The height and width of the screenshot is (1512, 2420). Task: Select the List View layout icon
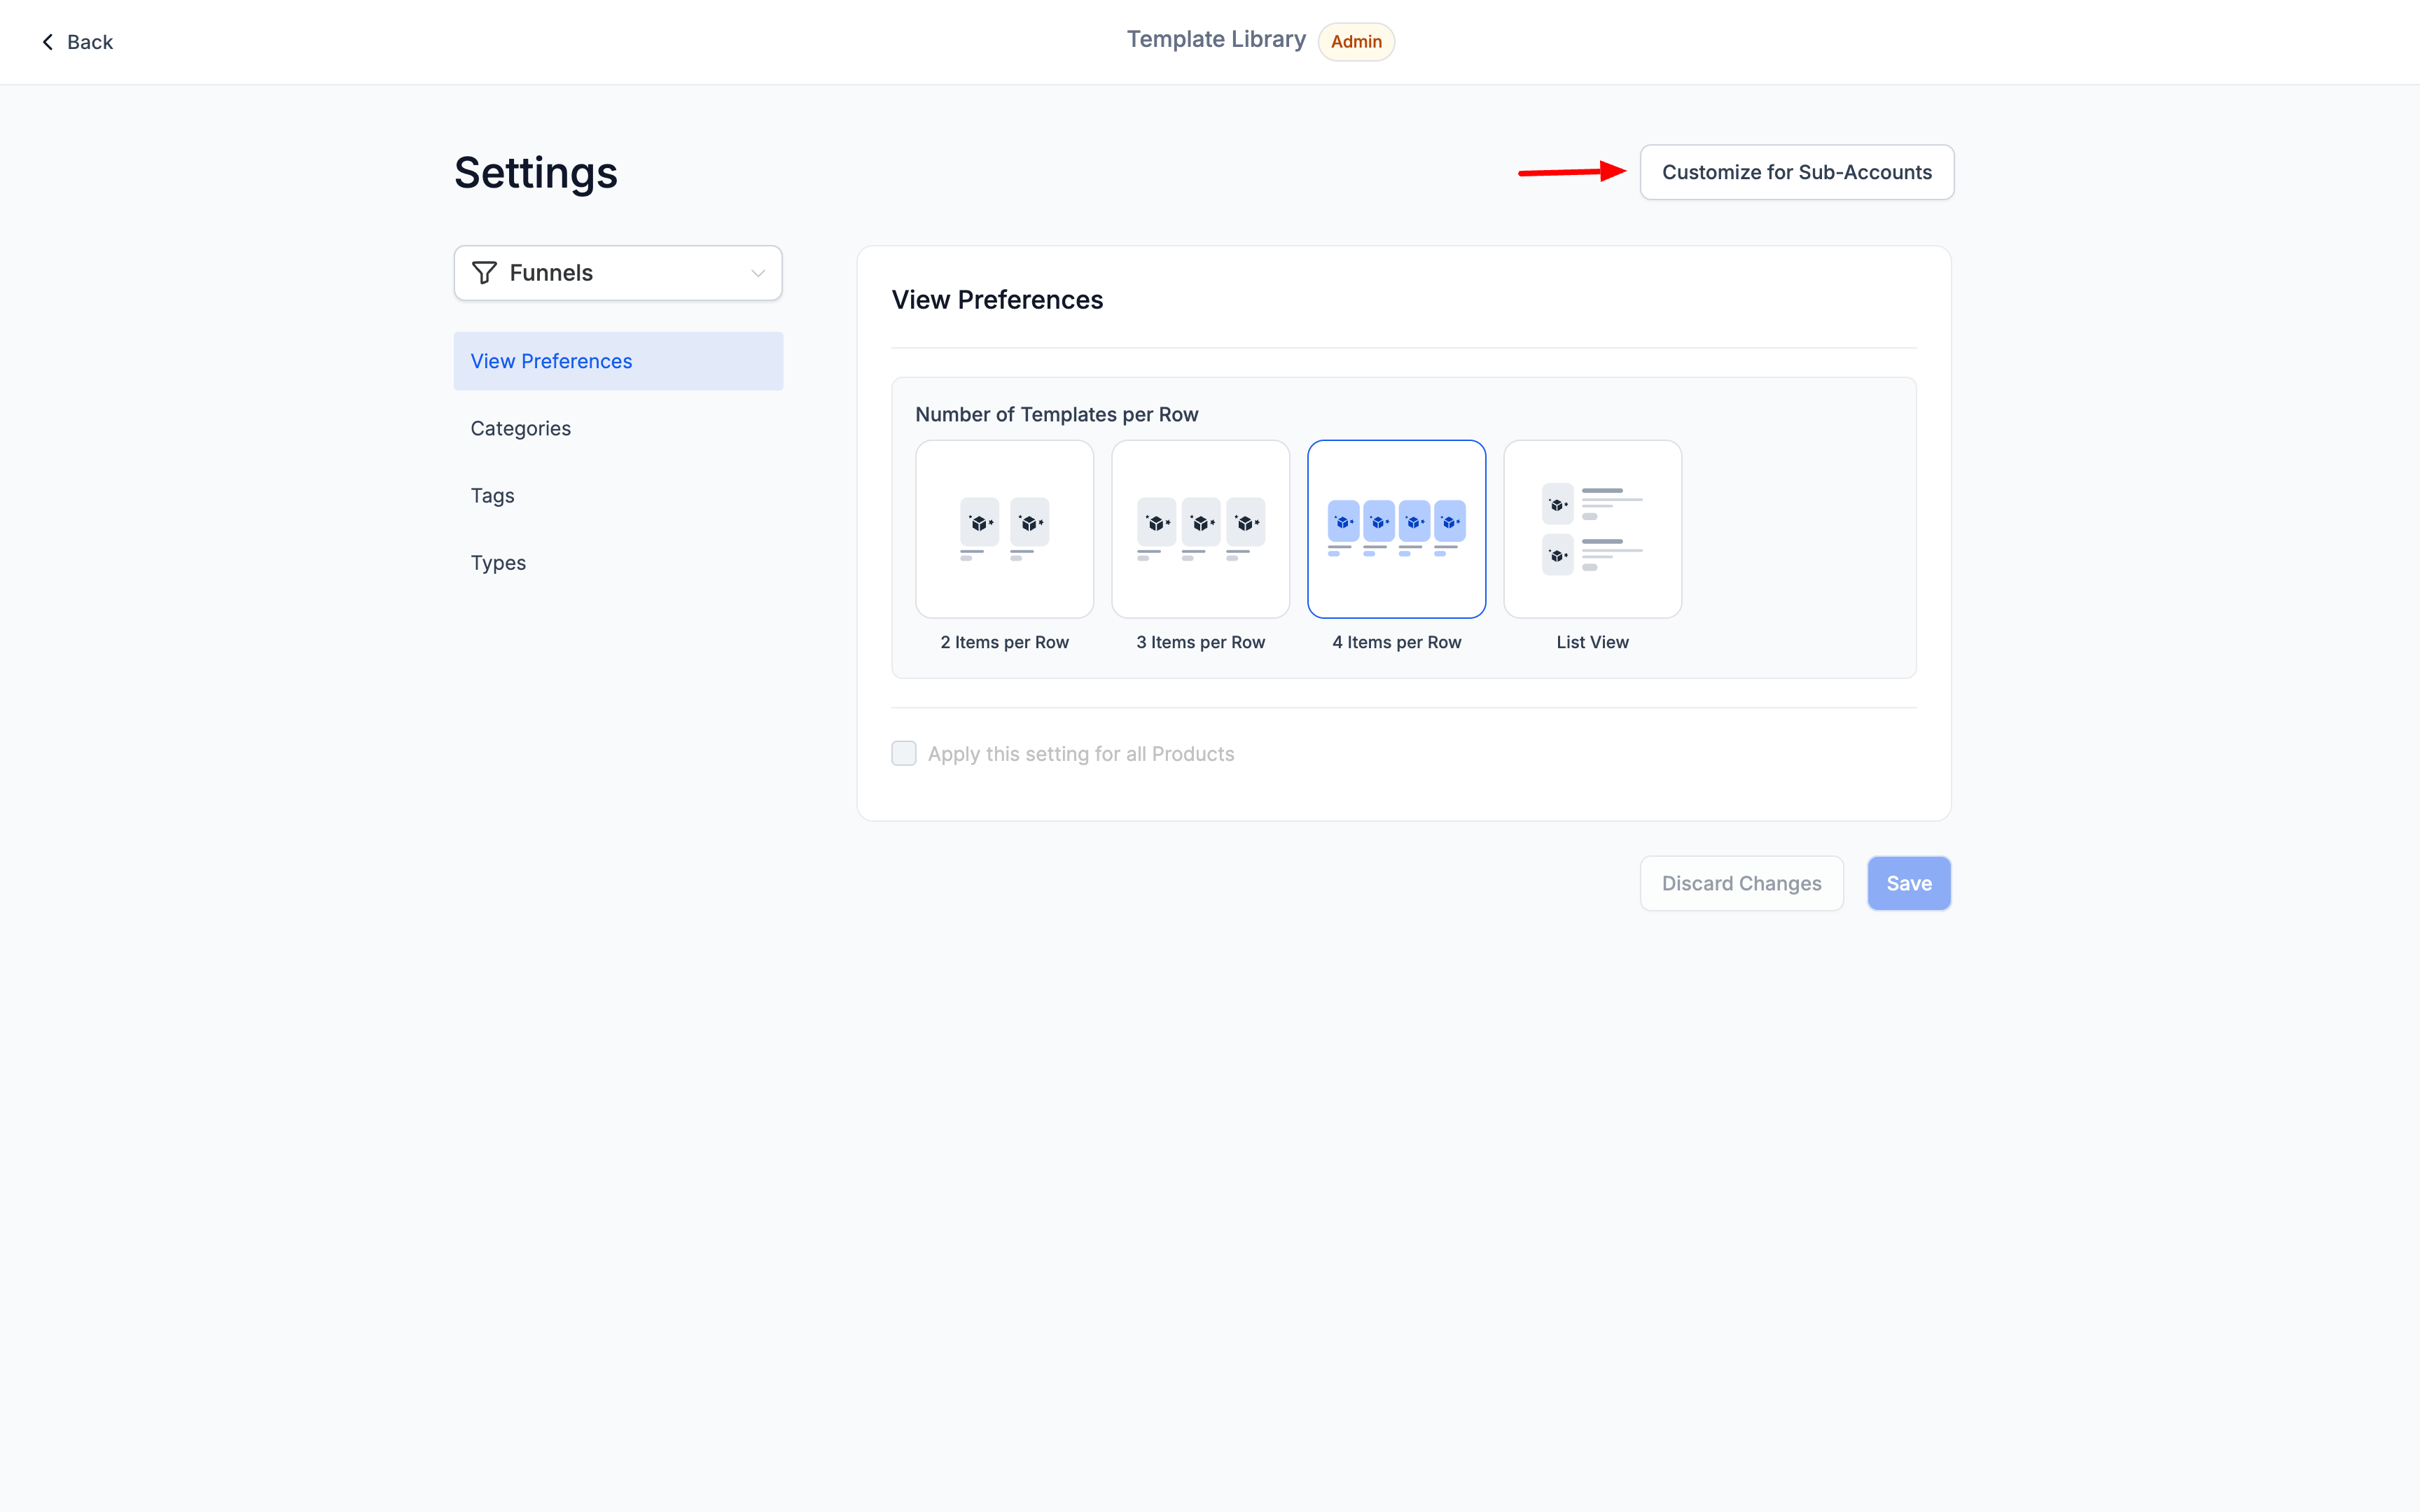point(1592,529)
